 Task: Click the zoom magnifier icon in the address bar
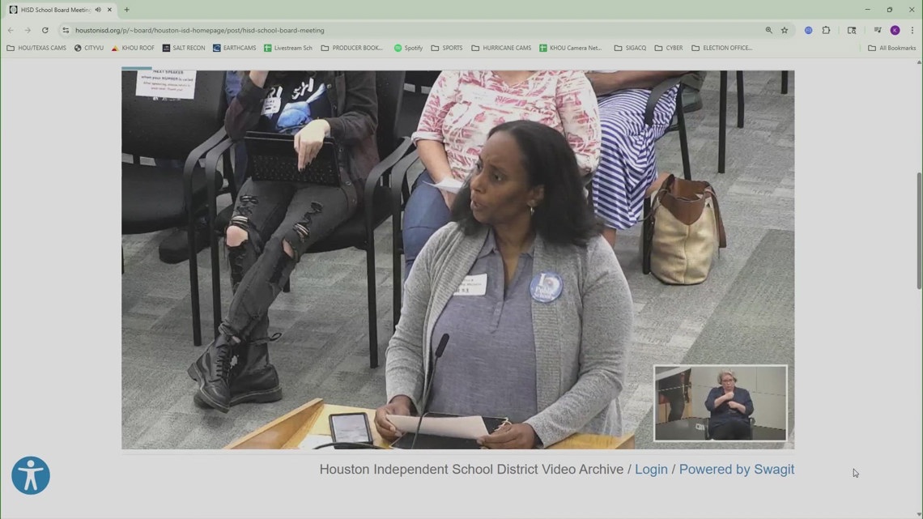(x=768, y=30)
